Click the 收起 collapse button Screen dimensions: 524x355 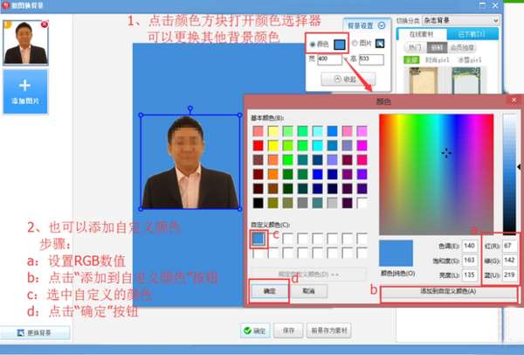[348, 80]
